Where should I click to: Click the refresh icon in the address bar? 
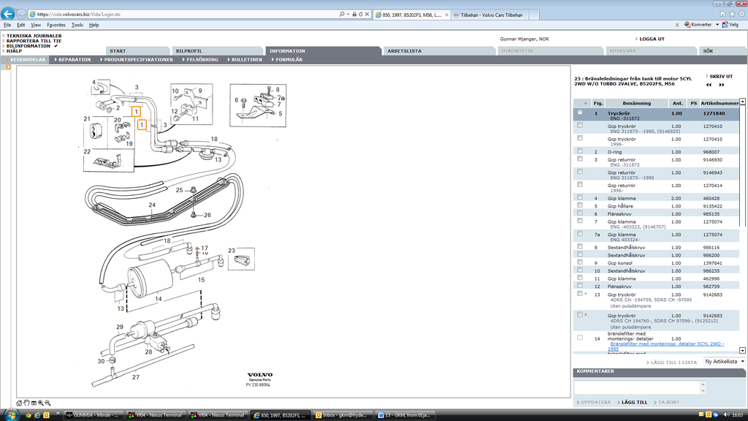coord(361,15)
